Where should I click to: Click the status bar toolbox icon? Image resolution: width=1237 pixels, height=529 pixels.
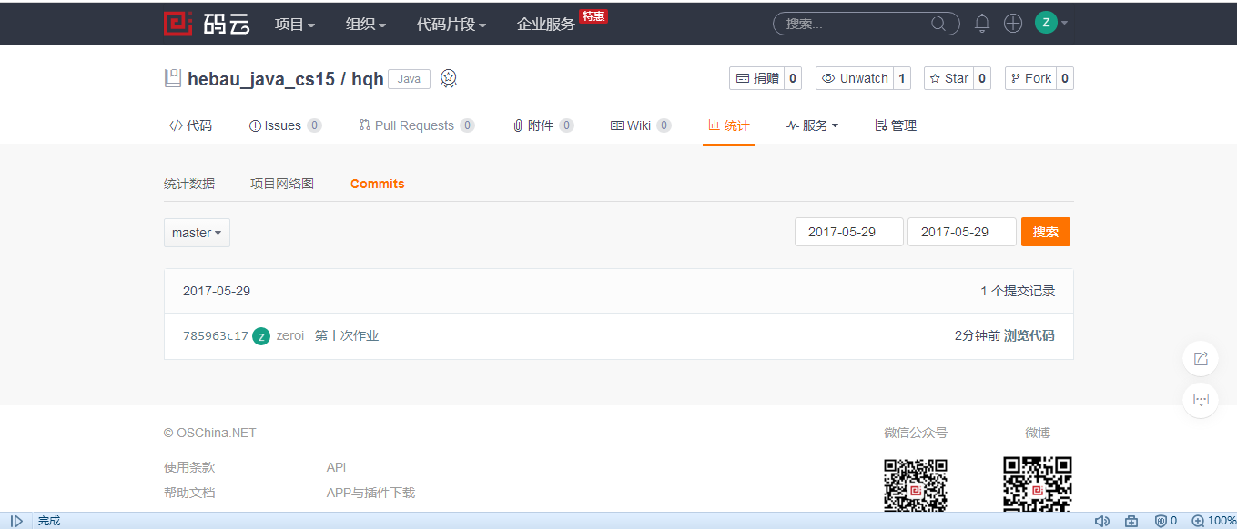[1131, 521]
